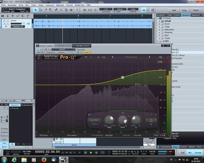Select the Listen speaker tool
204x163 pixels.
pyautogui.click(x=71, y=10)
